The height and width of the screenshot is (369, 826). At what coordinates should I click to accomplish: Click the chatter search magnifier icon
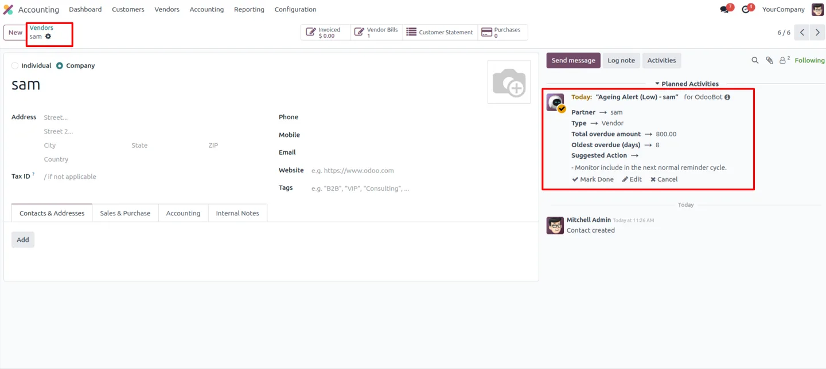755,60
